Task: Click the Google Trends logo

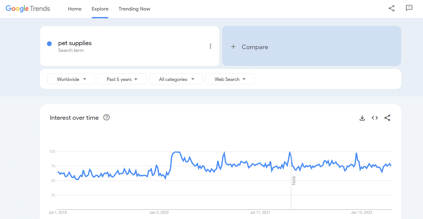Action: pos(28,9)
